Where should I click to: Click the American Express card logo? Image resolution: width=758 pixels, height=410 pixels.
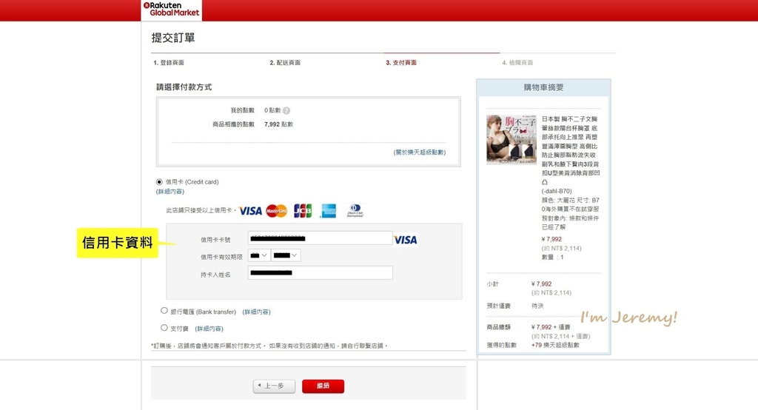tap(328, 211)
